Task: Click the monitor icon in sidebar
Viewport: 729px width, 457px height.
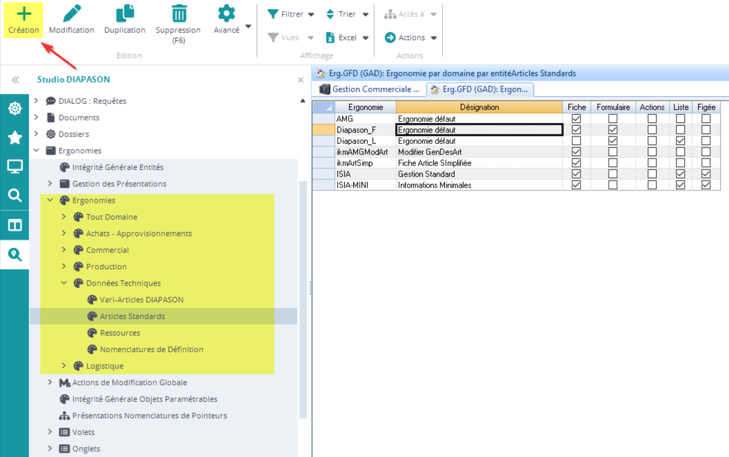Action: point(14,167)
